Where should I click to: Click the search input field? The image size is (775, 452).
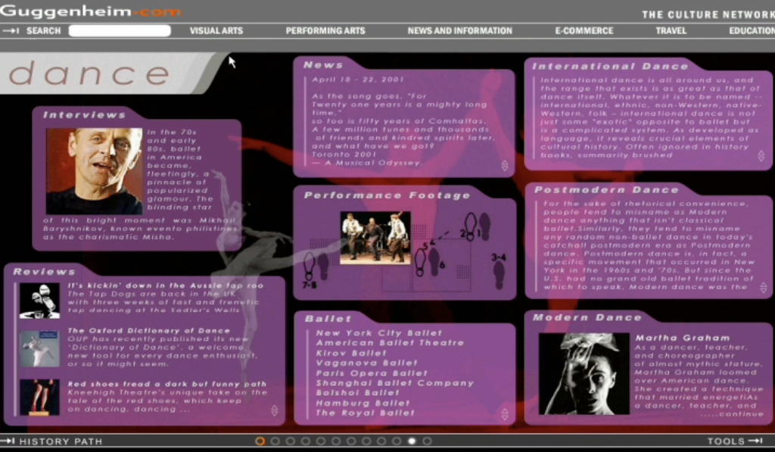120,31
